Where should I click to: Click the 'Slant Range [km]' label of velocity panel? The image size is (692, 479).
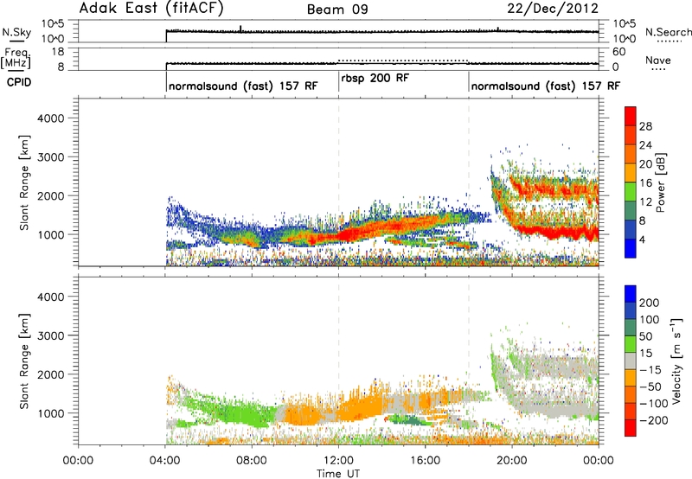pos(24,361)
